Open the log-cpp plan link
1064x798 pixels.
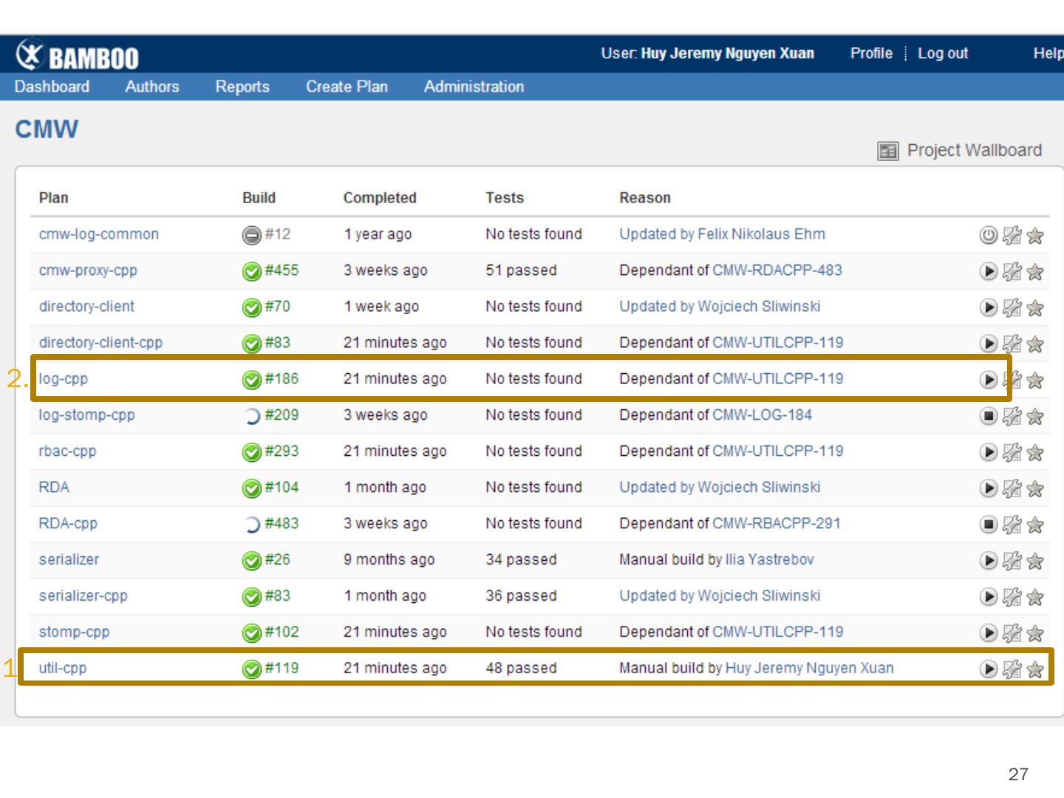click(64, 379)
